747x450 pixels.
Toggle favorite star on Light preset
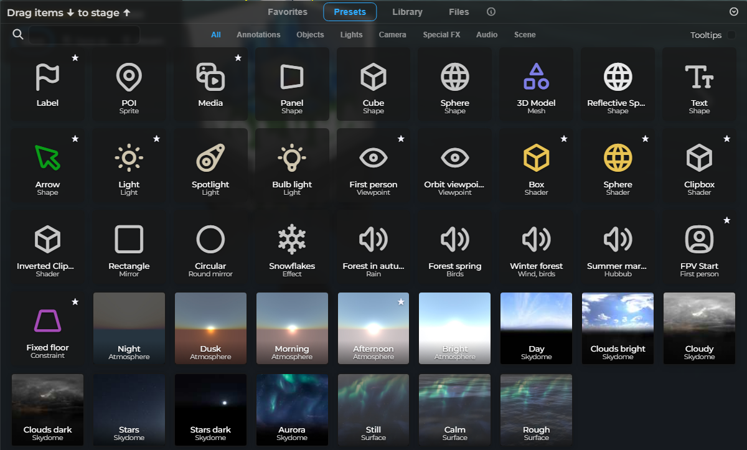[x=156, y=139]
